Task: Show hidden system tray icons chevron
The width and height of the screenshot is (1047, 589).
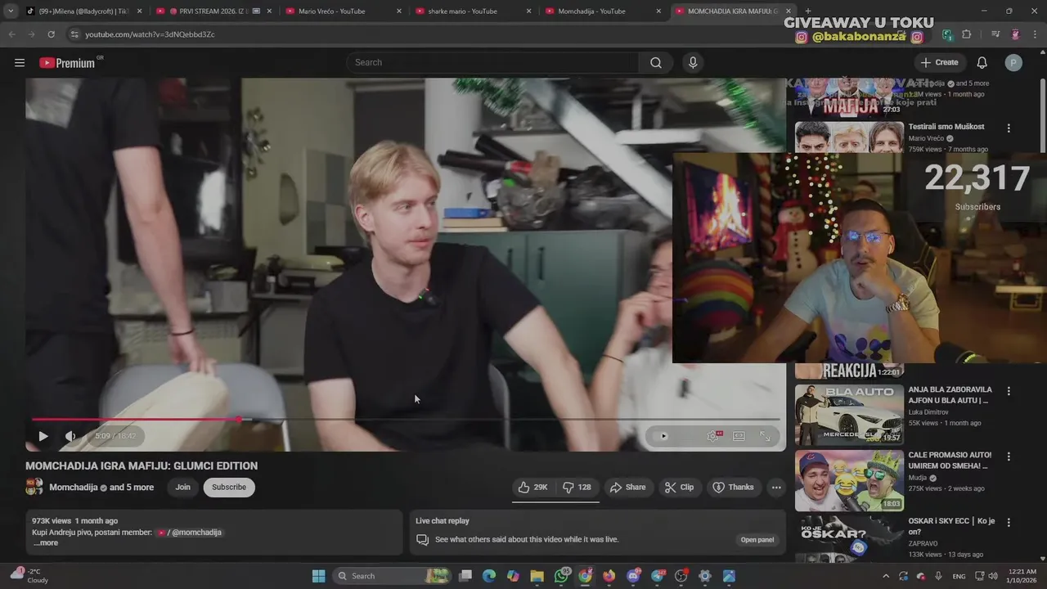Action: point(884,576)
